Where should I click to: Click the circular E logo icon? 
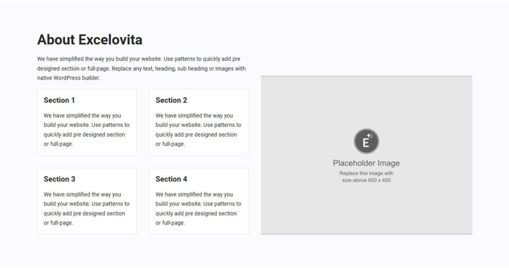[x=366, y=141]
